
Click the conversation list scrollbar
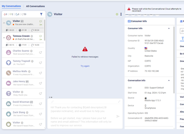coord(45,30)
